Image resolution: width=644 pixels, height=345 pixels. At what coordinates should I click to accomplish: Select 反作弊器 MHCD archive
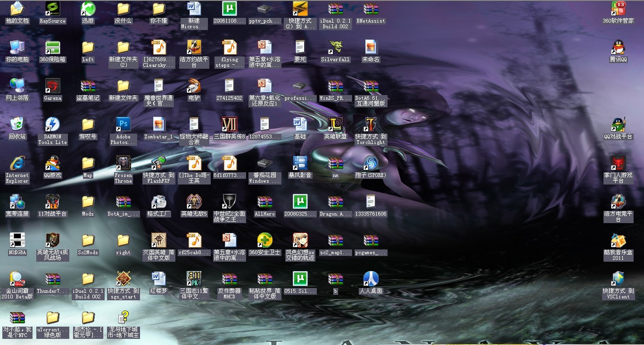pyautogui.click(x=229, y=279)
